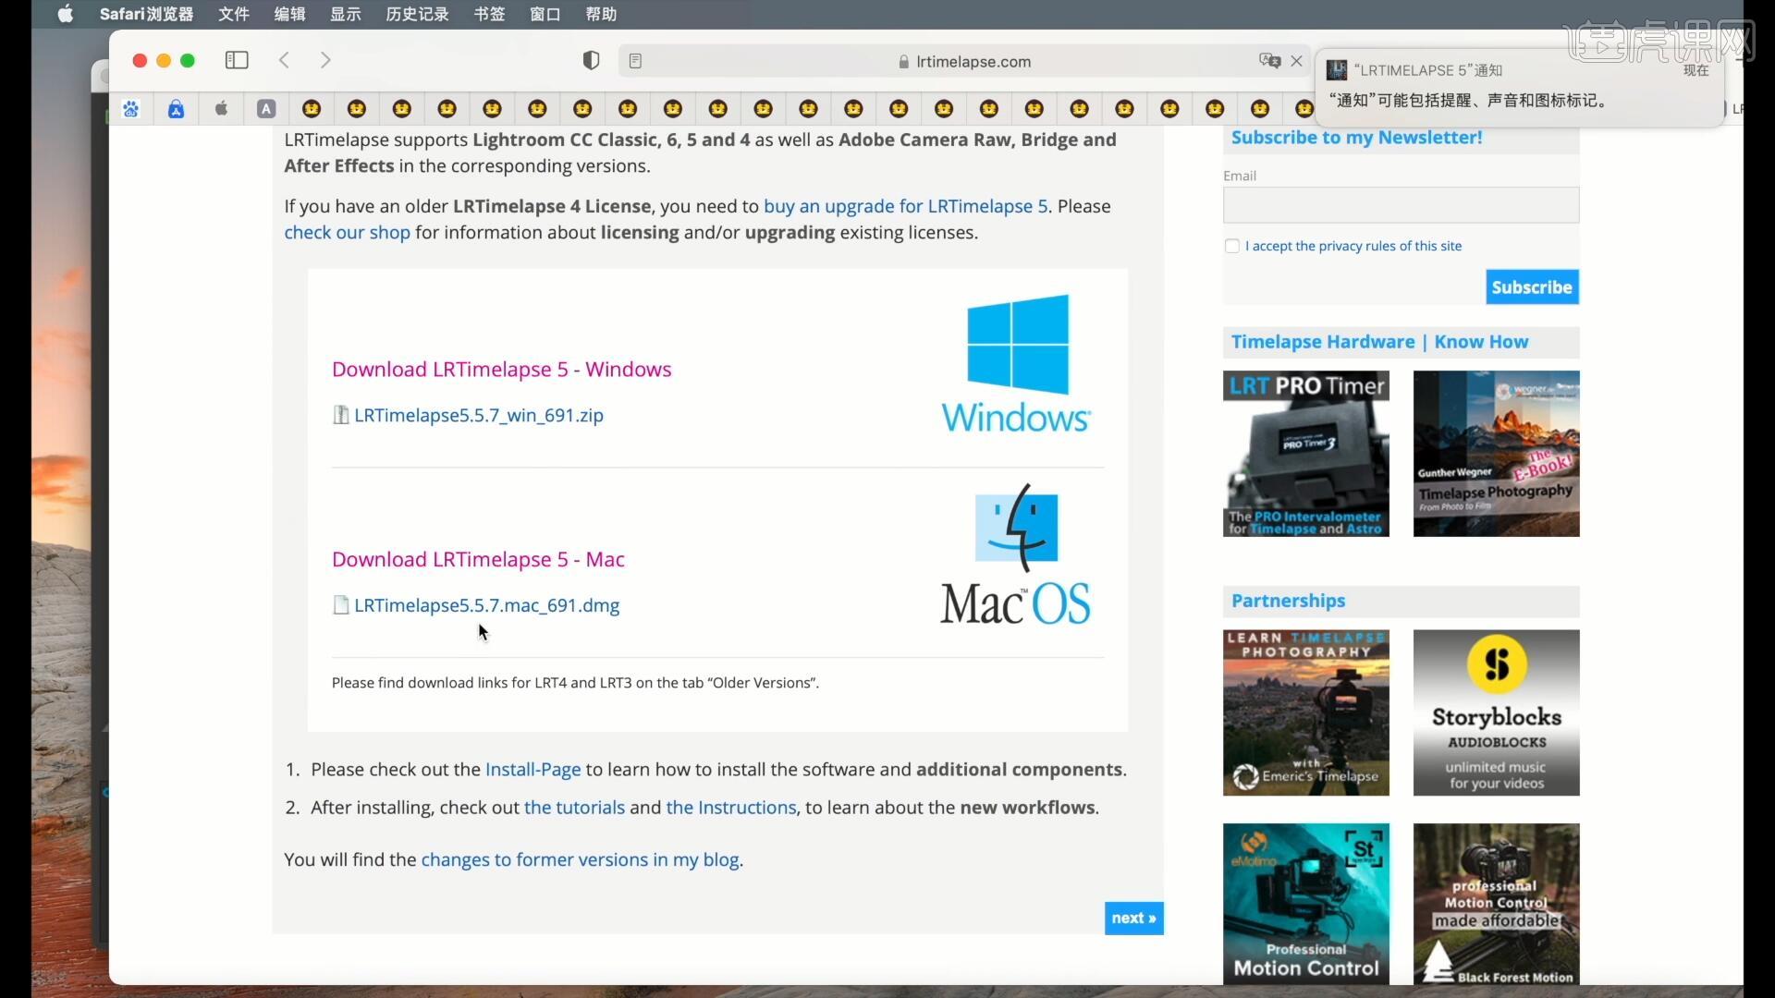Image resolution: width=1775 pixels, height=998 pixels.
Task: Click the translate page icon
Action: pyautogui.click(x=1269, y=61)
